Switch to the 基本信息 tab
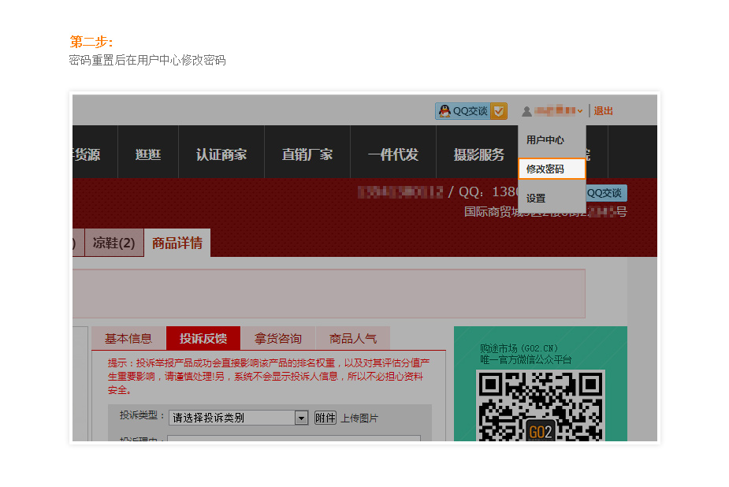The width and height of the screenshot is (729, 487). (128, 339)
